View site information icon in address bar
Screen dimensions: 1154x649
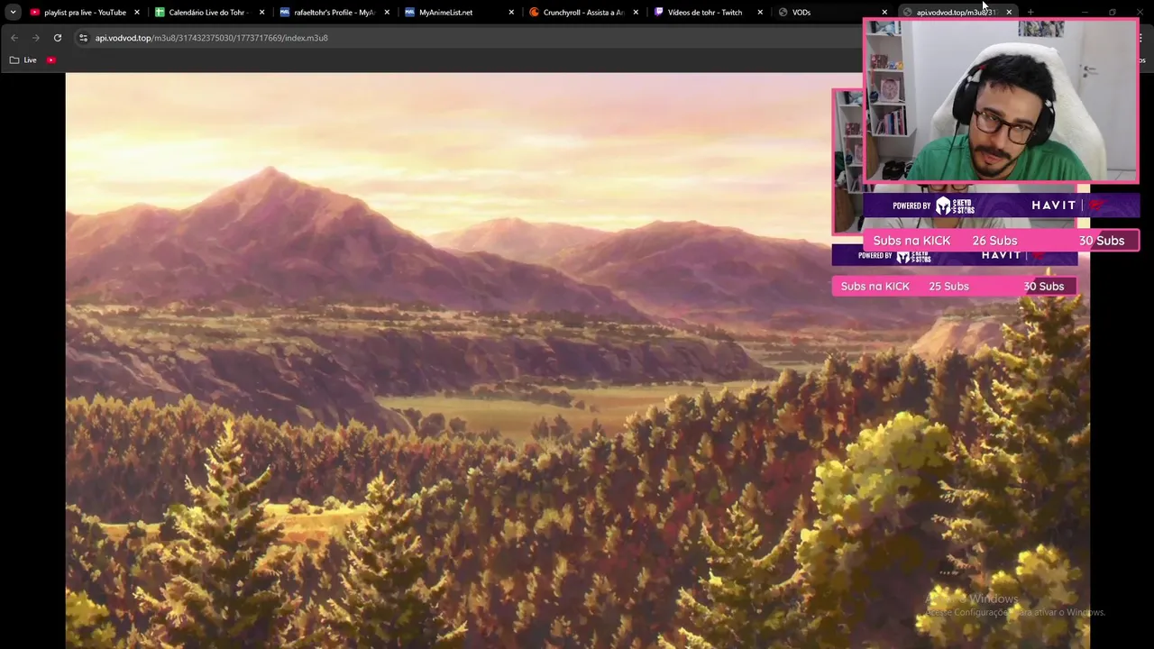pyautogui.click(x=83, y=38)
